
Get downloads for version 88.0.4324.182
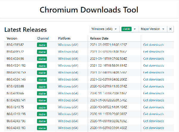coord(153,65)
